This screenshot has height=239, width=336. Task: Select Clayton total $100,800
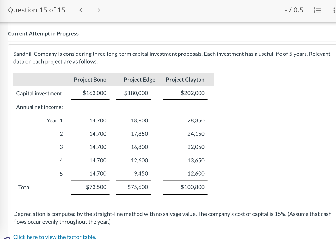tap(193, 187)
